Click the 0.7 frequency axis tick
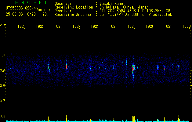This screenshot has width=192, height=122. pos(2,101)
